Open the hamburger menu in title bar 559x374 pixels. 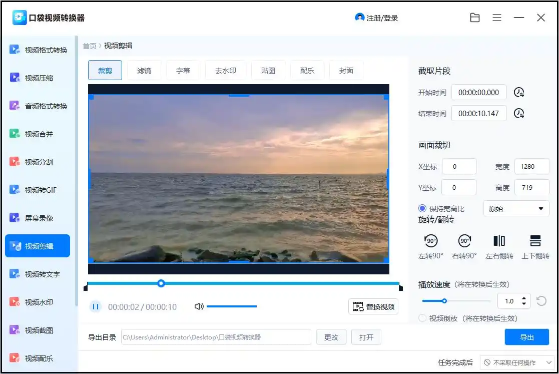[497, 18]
